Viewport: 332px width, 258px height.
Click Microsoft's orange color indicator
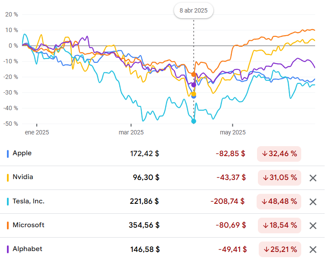coord(8,225)
